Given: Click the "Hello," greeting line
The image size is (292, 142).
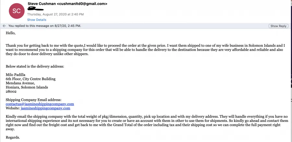Looking at the screenshot, I should 11,33.
